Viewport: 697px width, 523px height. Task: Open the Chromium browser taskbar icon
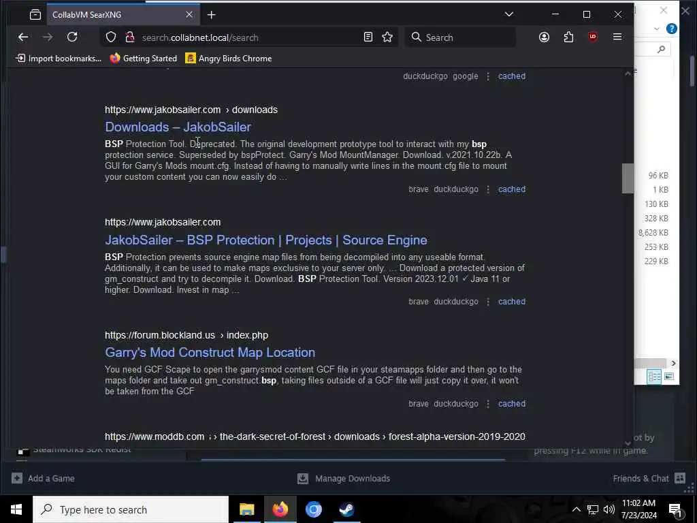313,509
